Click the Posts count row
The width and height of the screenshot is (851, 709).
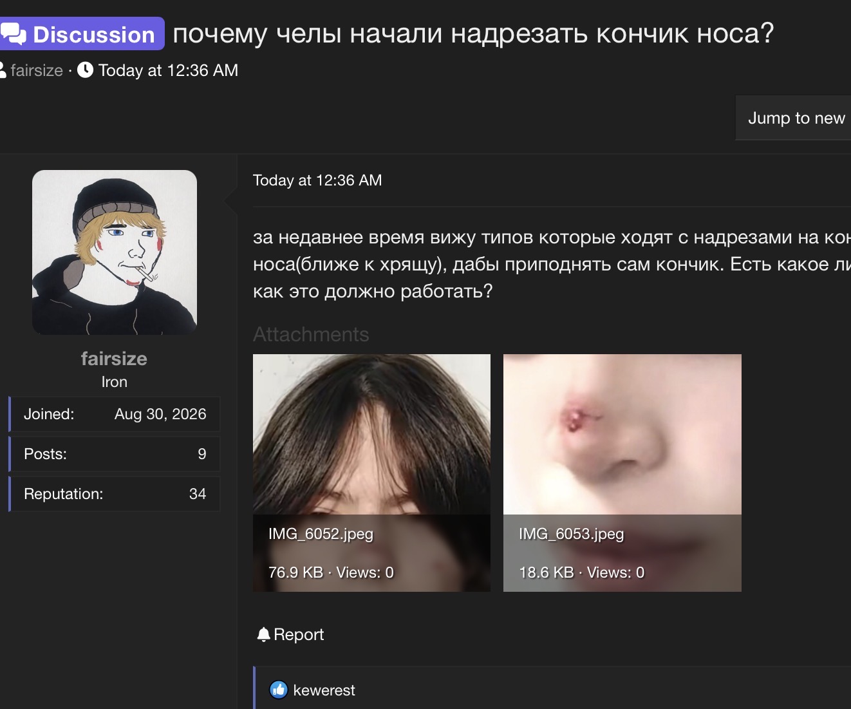tap(115, 454)
